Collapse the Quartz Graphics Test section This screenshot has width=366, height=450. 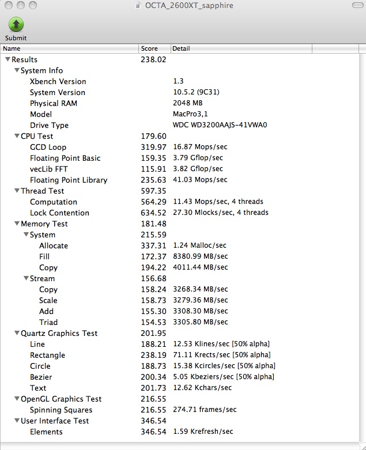[x=17, y=333]
